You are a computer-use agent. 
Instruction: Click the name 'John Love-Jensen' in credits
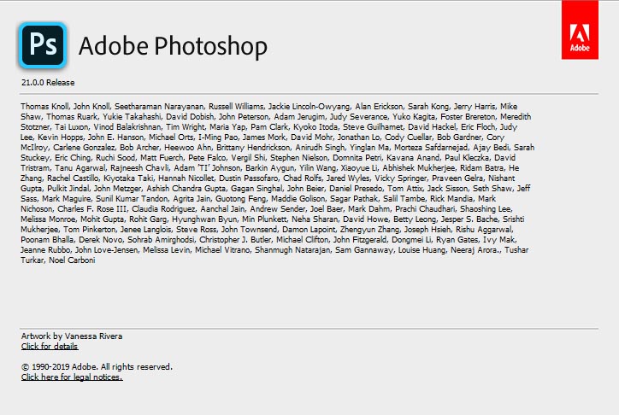point(106,250)
